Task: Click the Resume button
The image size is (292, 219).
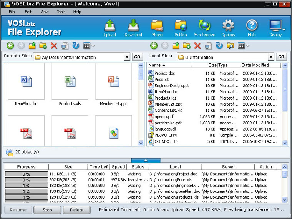Action: [18, 210]
